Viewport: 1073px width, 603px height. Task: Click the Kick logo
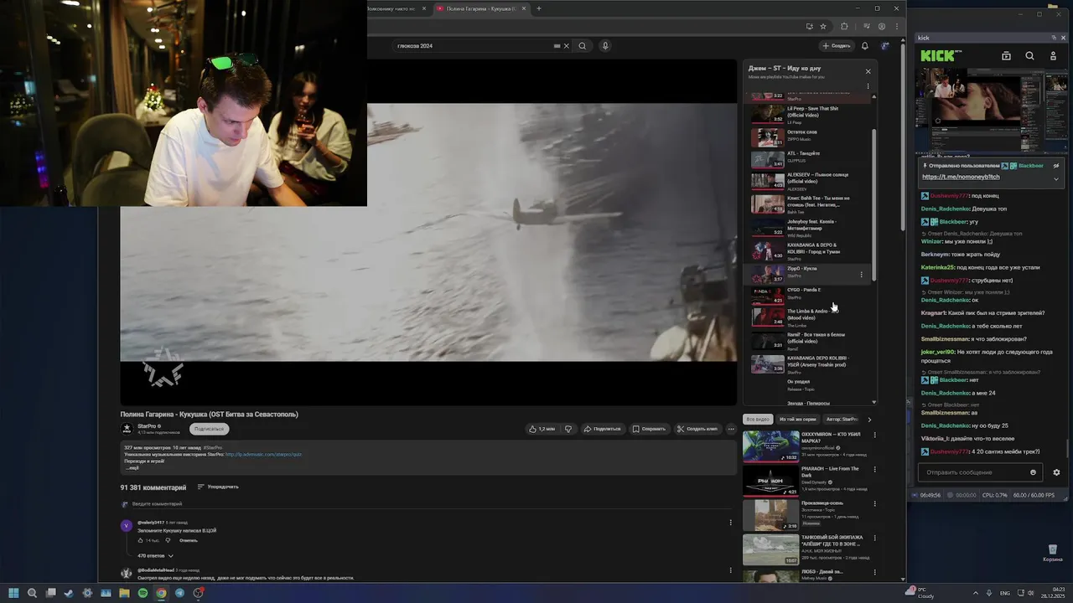click(x=939, y=56)
